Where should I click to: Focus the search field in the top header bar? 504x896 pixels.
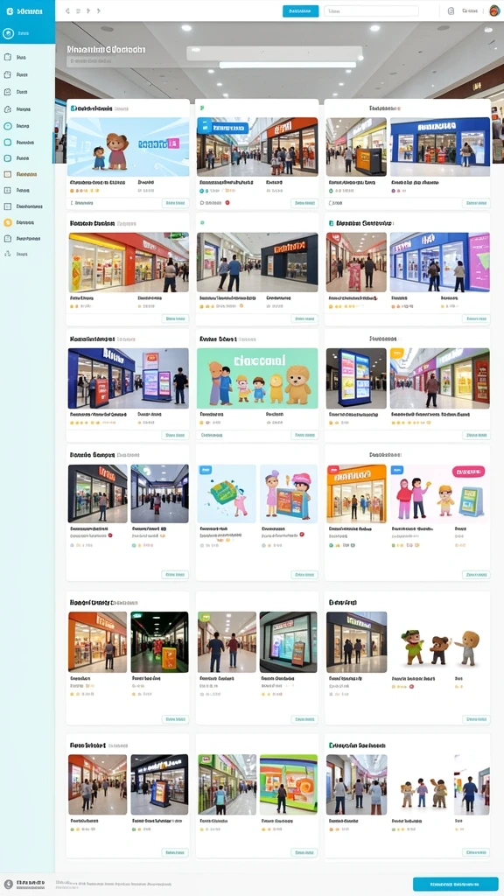tap(371, 10)
